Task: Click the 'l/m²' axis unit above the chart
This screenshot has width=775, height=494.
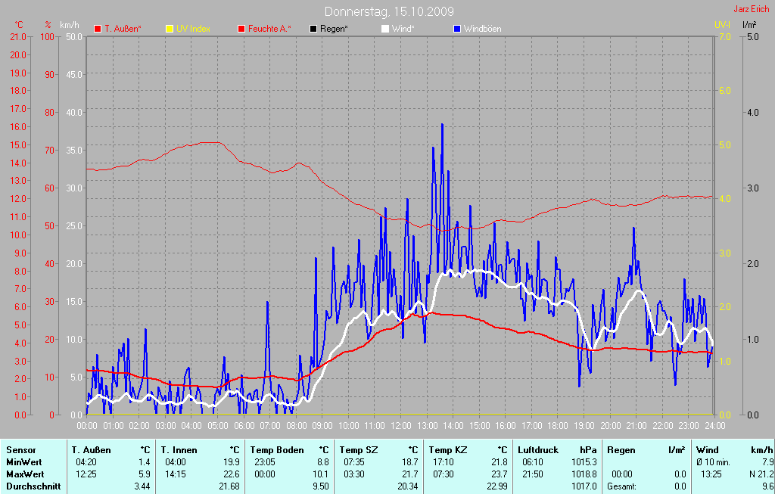Action: tap(749, 24)
